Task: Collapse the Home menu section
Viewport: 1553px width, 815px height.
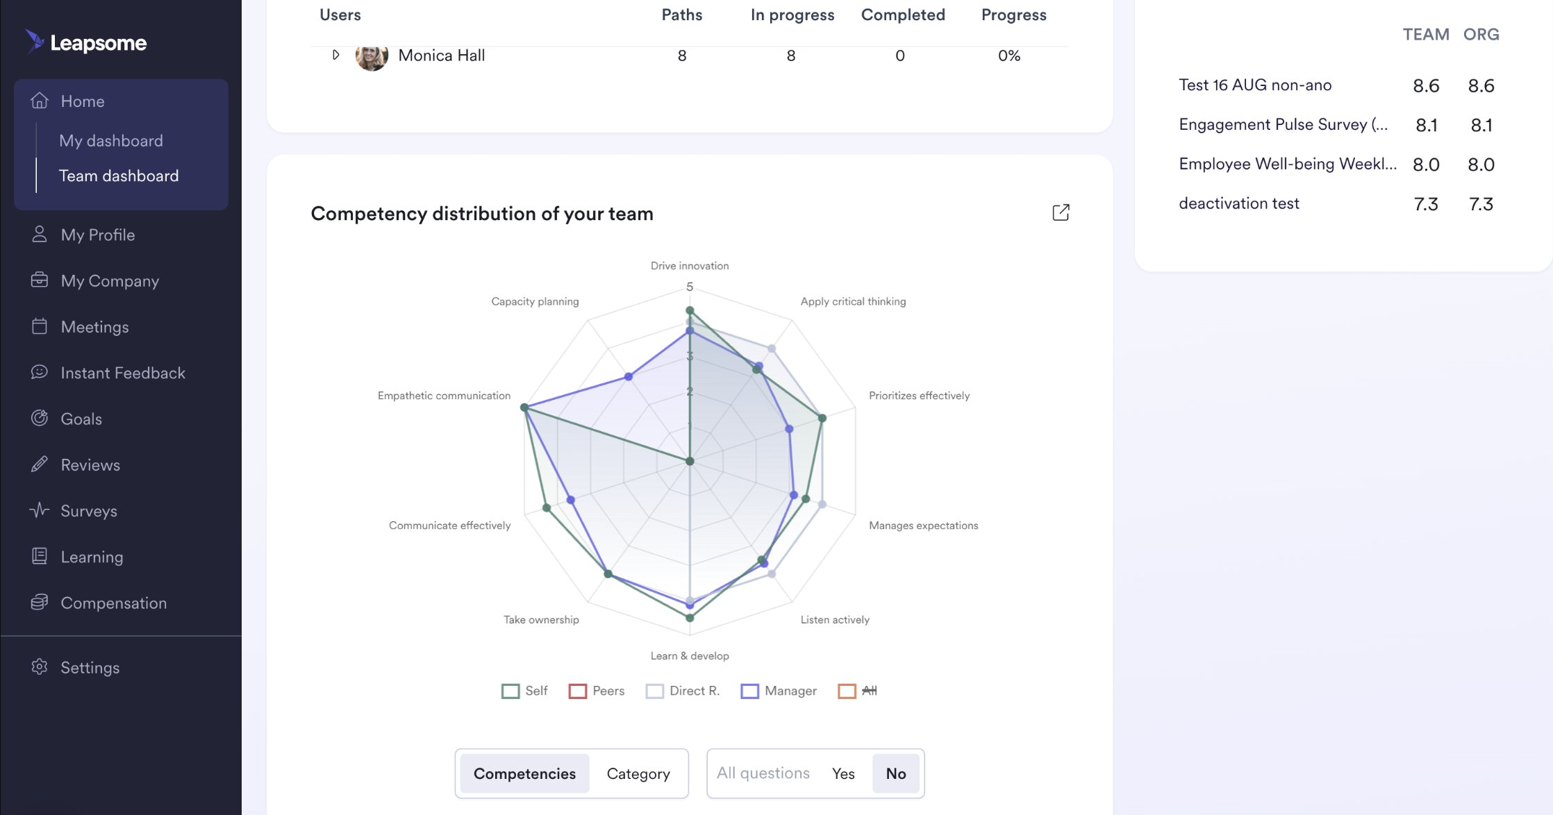Action: (x=82, y=101)
